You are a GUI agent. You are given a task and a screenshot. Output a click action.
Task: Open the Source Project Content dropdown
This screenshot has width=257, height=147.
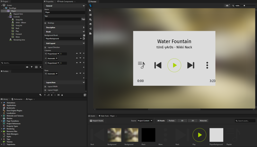[x=145, y=121]
